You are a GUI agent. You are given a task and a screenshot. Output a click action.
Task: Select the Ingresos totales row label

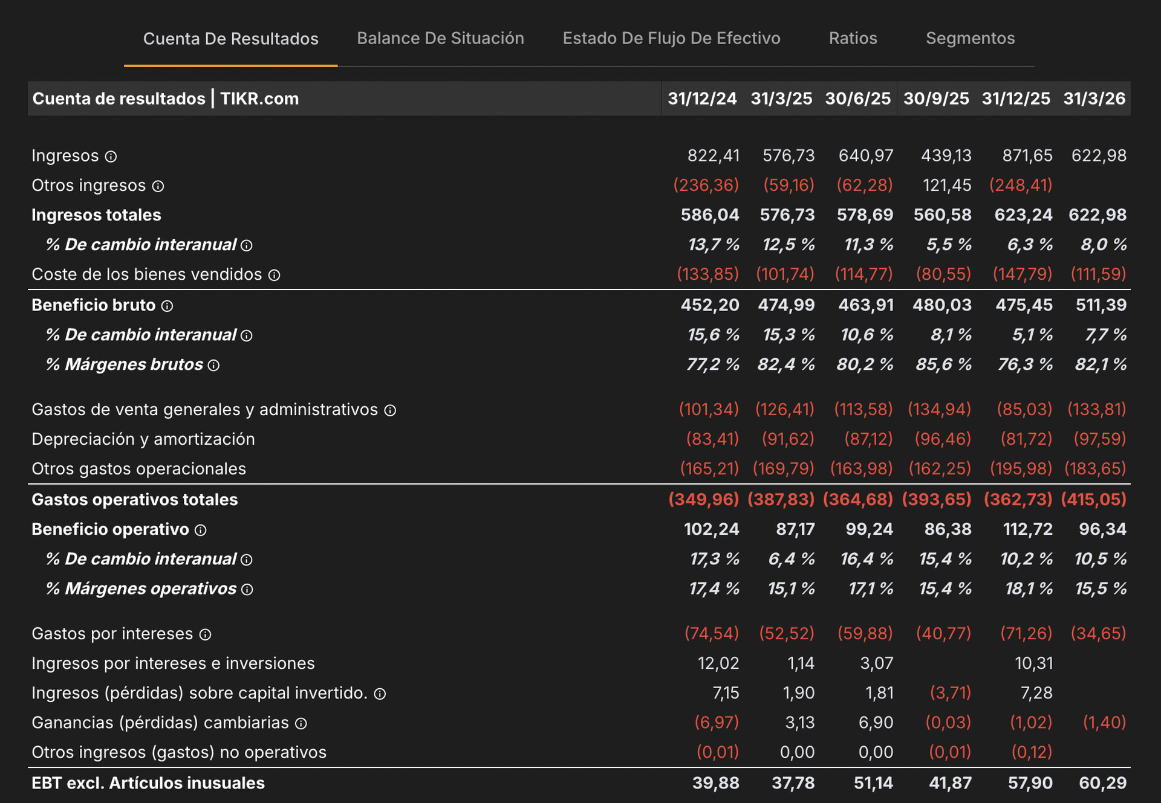pos(96,215)
